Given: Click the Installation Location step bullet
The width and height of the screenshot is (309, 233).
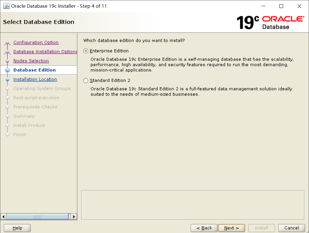Looking at the screenshot, I should [7, 80].
